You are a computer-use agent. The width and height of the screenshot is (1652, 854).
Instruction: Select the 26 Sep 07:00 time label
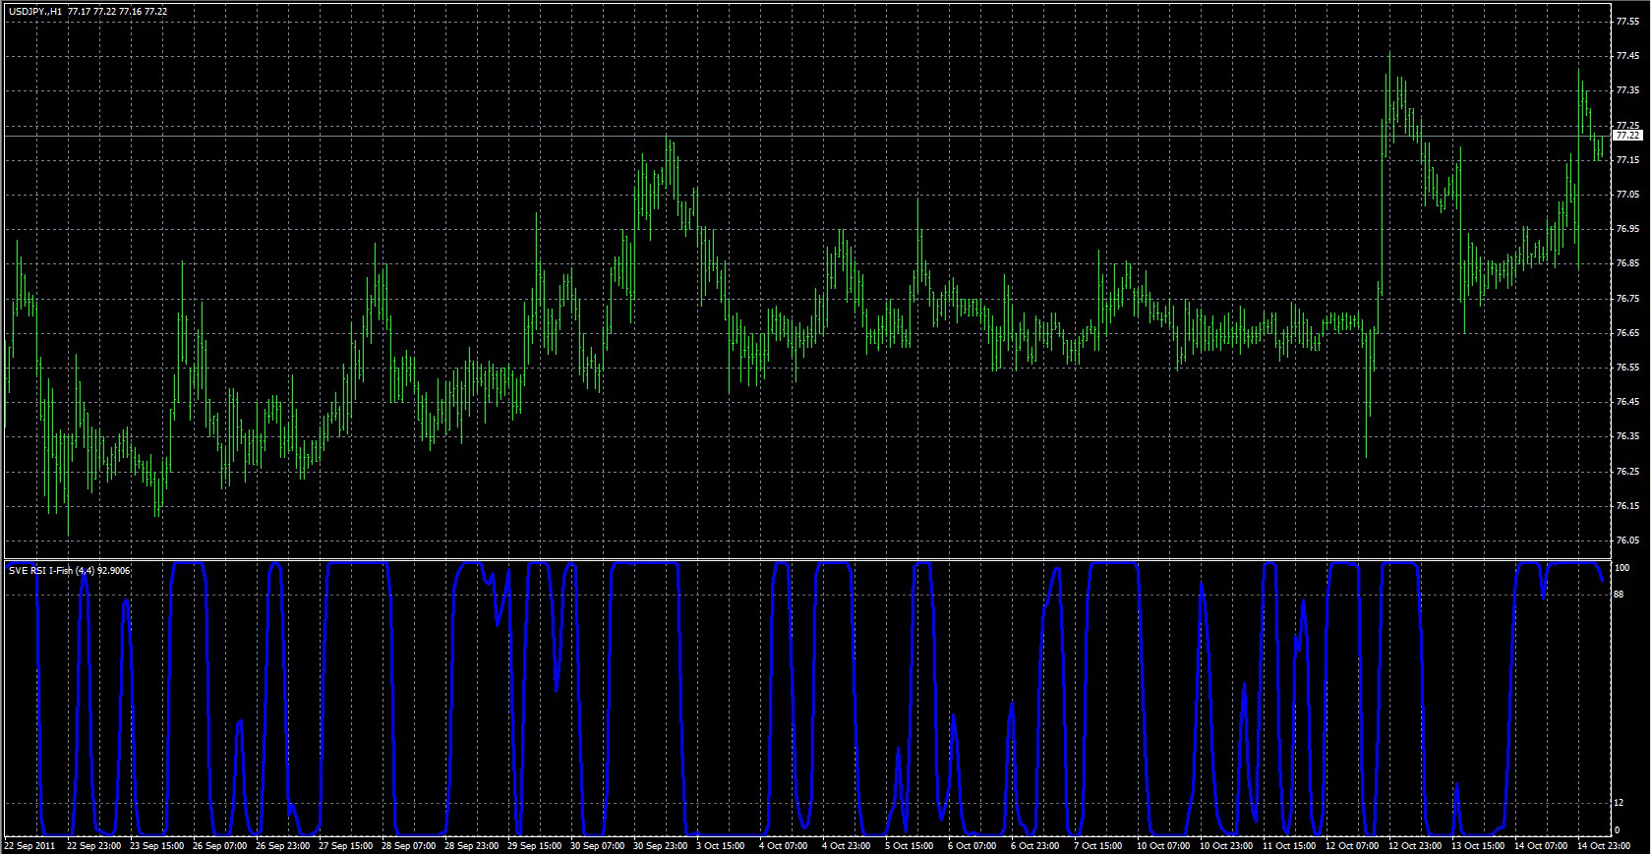[x=220, y=845]
